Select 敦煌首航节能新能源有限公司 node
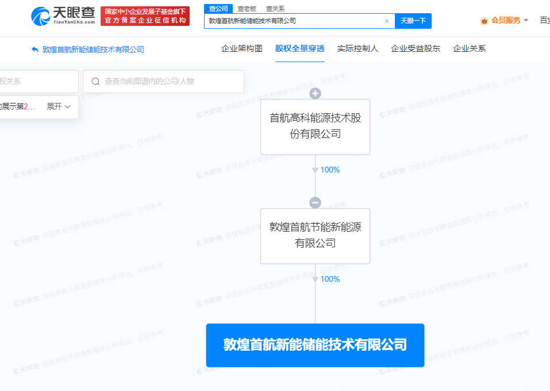The image size is (550, 391). click(x=315, y=236)
